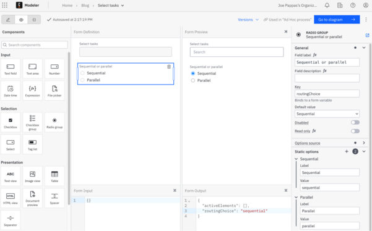Add a Document preview component
Viewport: 372px width, 231px height.
click(x=33, y=198)
